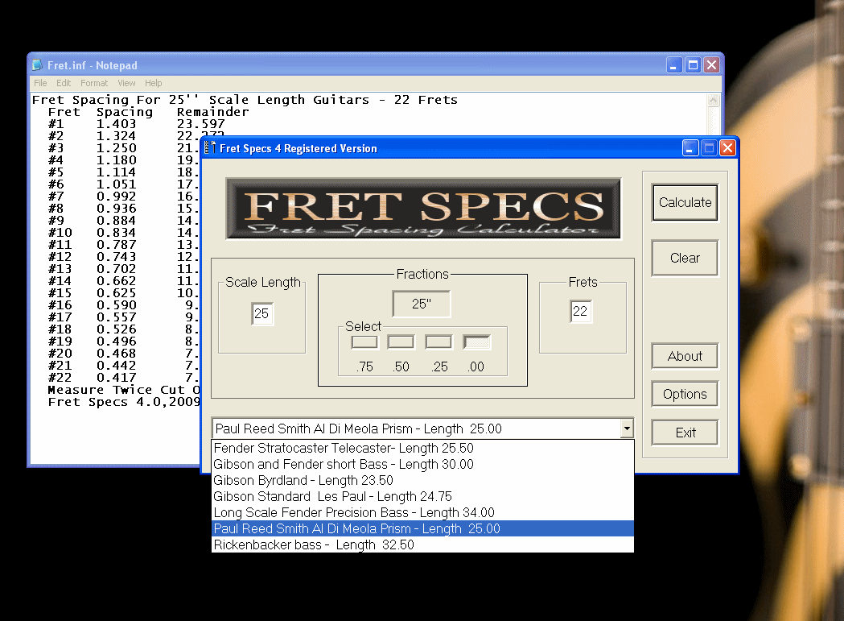Exit Fret Specs via Exit button
844x621 pixels.
pyautogui.click(x=685, y=433)
